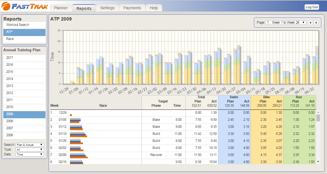The width and height of the screenshot is (327, 174).
Task: Open the Settings tab
Action: (x=107, y=8)
